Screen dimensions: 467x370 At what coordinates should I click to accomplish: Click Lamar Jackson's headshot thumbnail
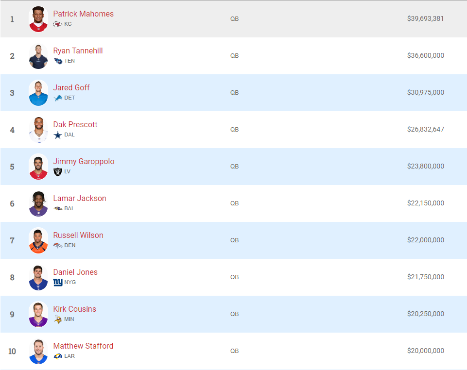(38, 203)
